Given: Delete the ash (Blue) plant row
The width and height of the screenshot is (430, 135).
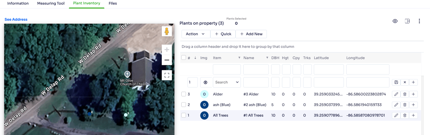Looking at the screenshot, I should (x=405, y=105).
